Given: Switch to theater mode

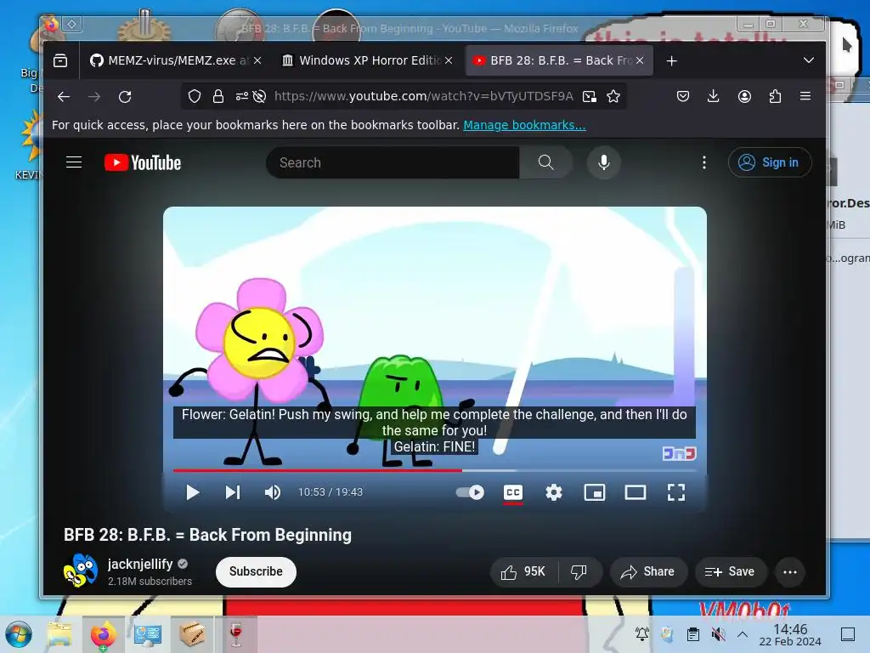Looking at the screenshot, I should [636, 492].
